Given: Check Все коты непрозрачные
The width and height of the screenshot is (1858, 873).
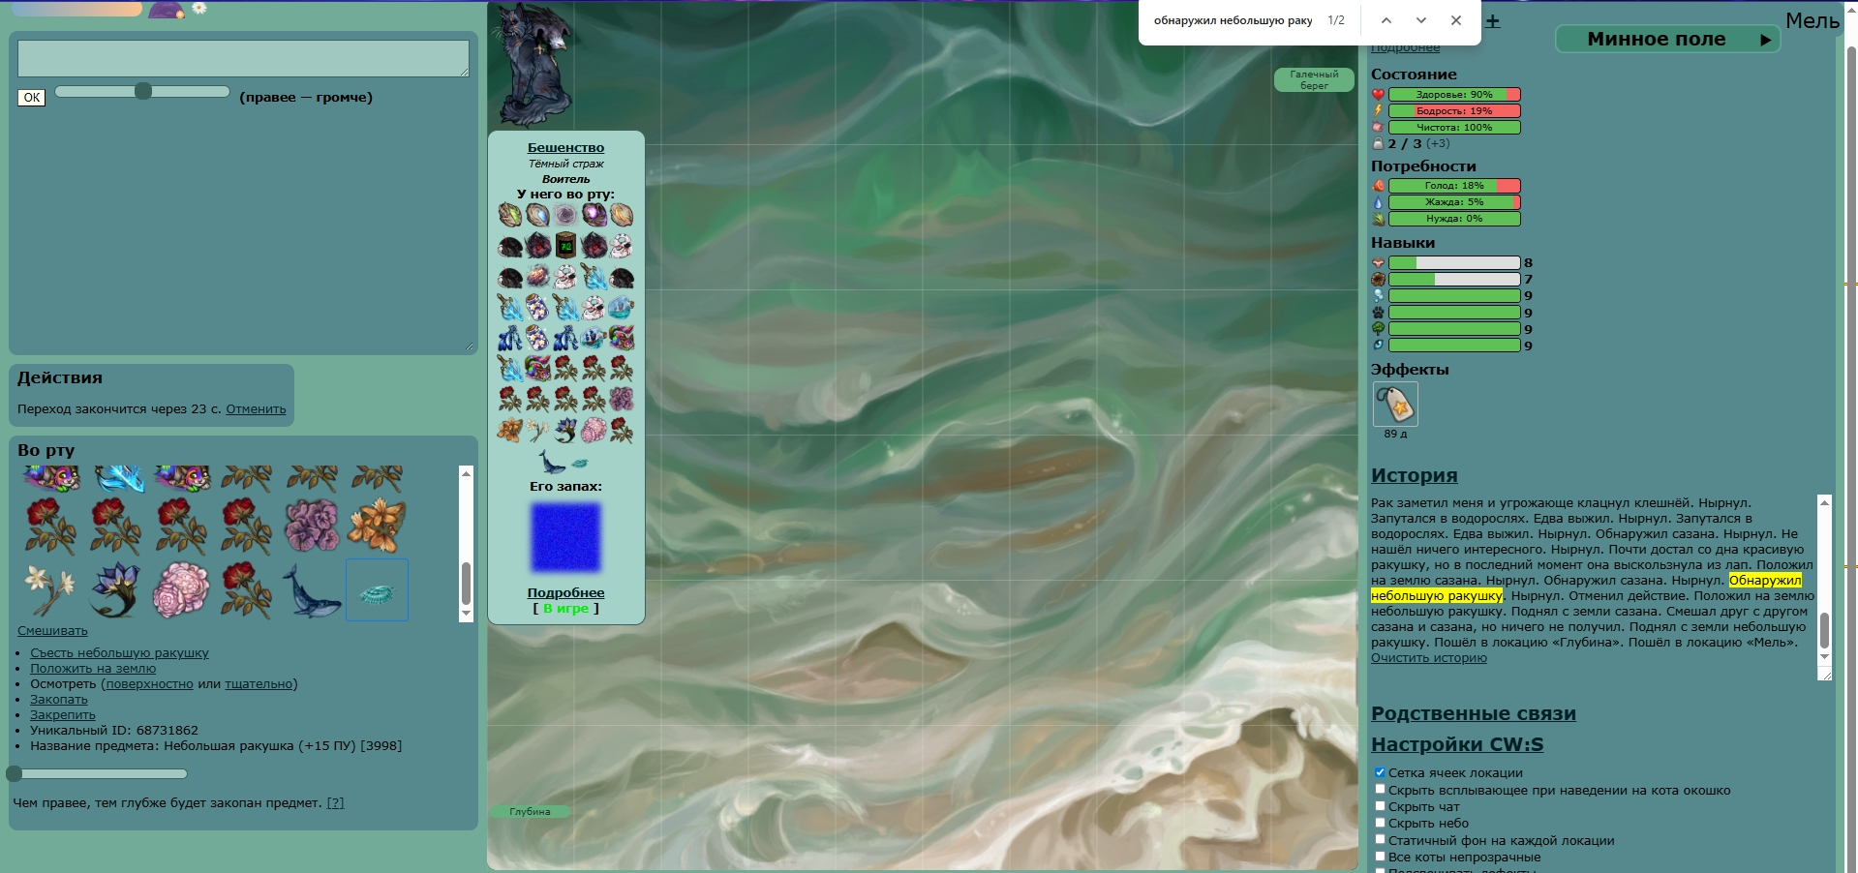Looking at the screenshot, I should 1380,857.
